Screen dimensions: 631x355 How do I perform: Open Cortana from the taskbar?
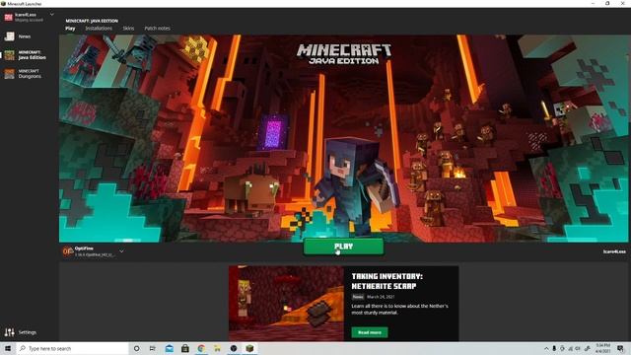(x=136, y=348)
